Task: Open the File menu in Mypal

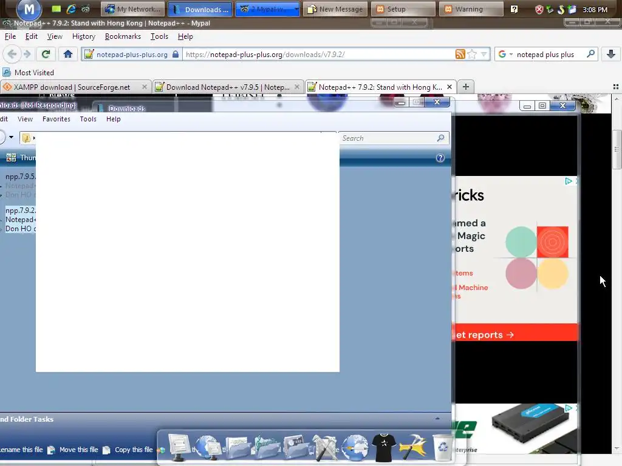Action: [x=10, y=36]
